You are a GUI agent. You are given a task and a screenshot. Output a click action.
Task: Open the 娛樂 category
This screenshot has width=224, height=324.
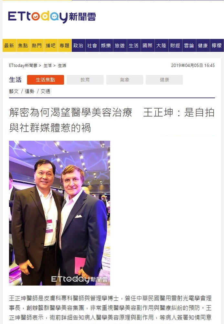(x=106, y=46)
